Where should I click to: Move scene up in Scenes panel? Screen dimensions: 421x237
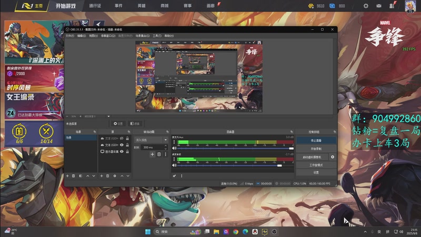[x=88, y=176]
